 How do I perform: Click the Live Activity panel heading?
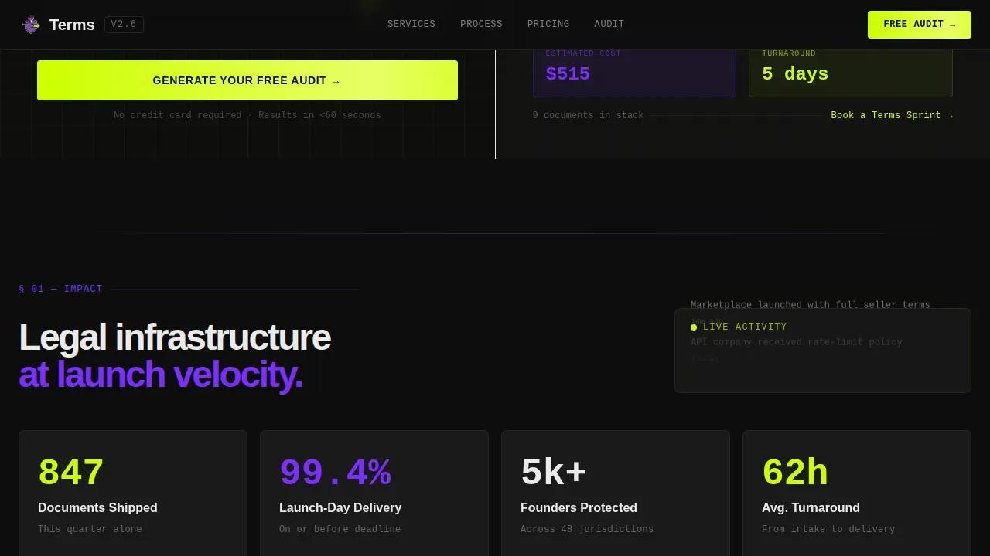745,327
